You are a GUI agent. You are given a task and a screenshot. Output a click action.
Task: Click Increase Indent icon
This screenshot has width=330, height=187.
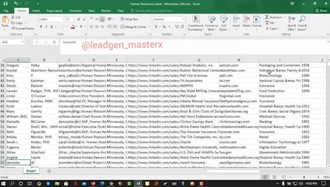(115, 27)
